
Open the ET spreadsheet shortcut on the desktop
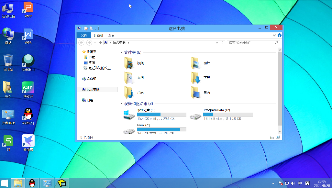pyautogui.click(x=8, y=143)
